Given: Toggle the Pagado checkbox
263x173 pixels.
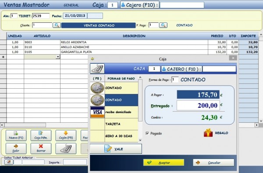Looking at the screenshot, I should 147,133.
